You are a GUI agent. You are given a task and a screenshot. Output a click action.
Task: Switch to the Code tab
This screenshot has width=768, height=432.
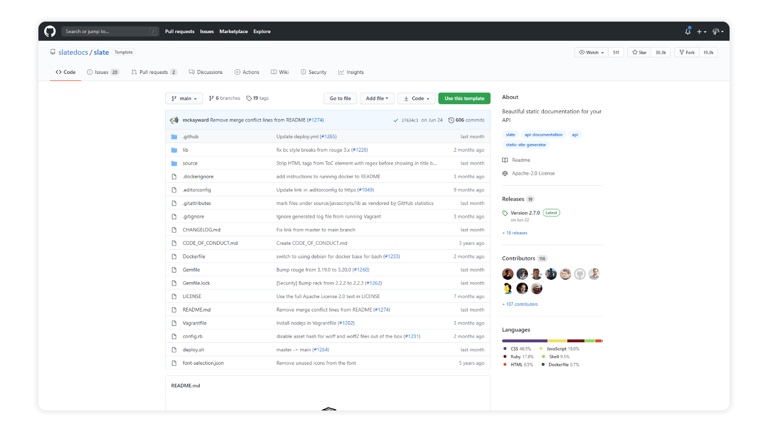point(66,72)
